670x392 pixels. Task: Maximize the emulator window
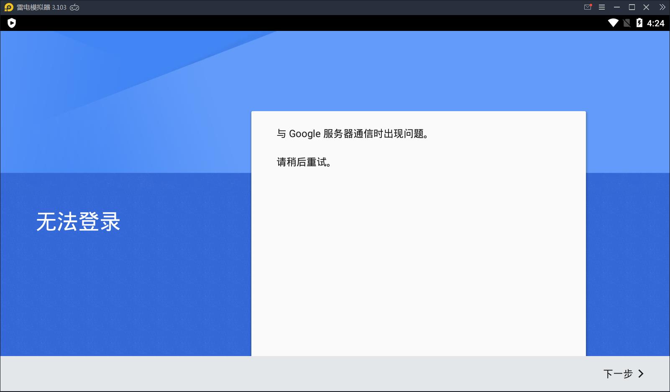coord(632,7)
